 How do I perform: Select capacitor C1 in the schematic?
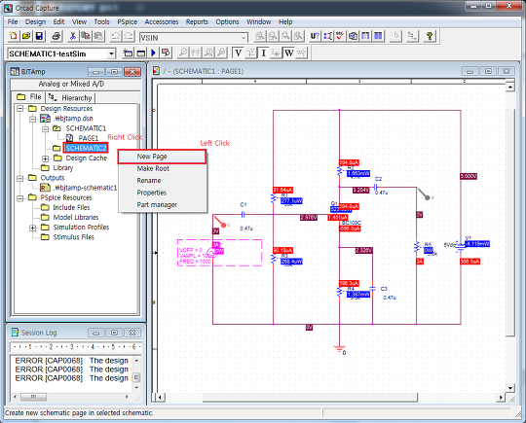click(244, 214)
